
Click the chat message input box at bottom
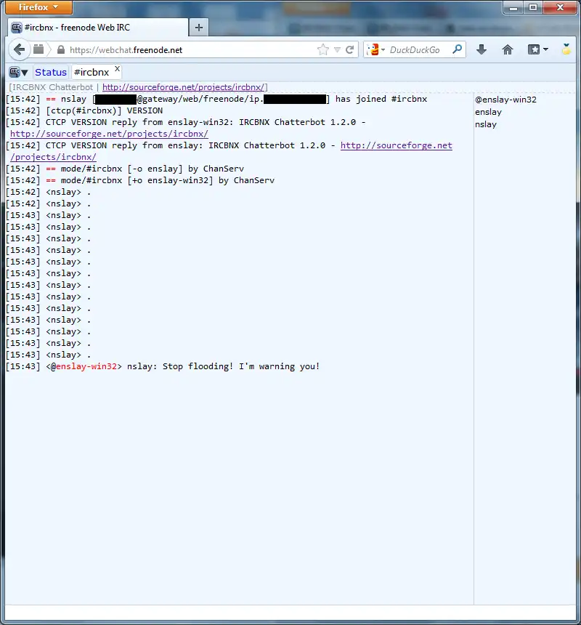point(290,612)
